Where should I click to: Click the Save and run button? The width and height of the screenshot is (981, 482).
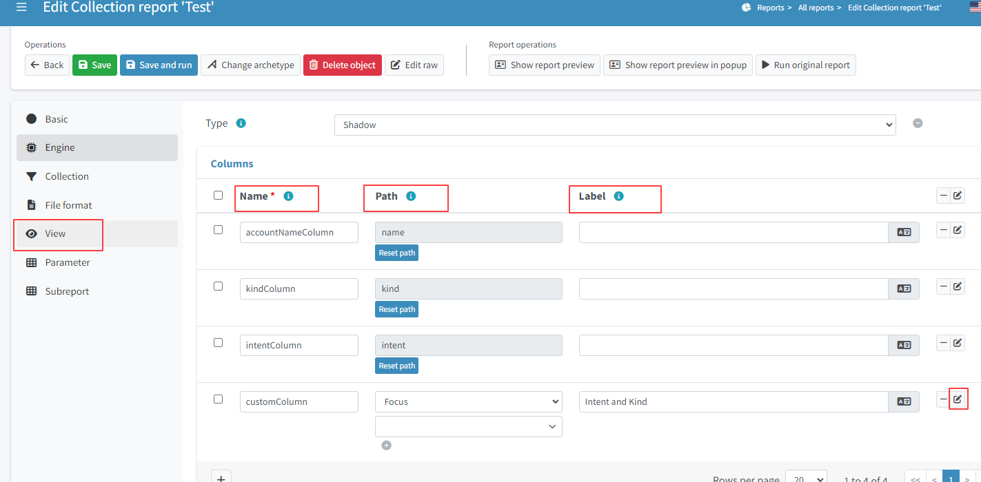click(159, 65)
